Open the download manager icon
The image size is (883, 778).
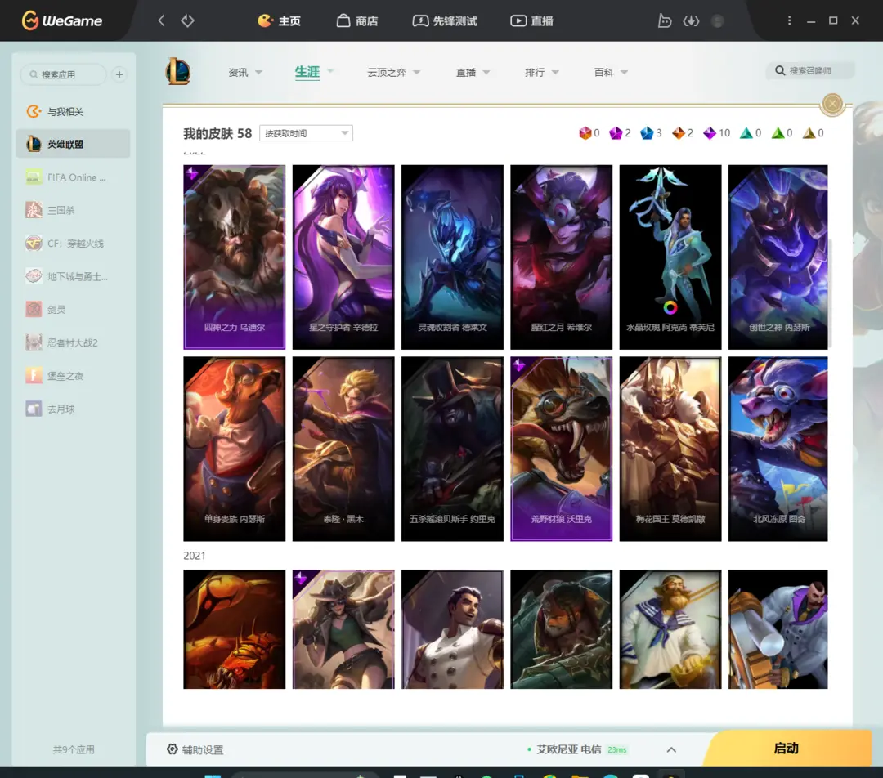point(691,20)
